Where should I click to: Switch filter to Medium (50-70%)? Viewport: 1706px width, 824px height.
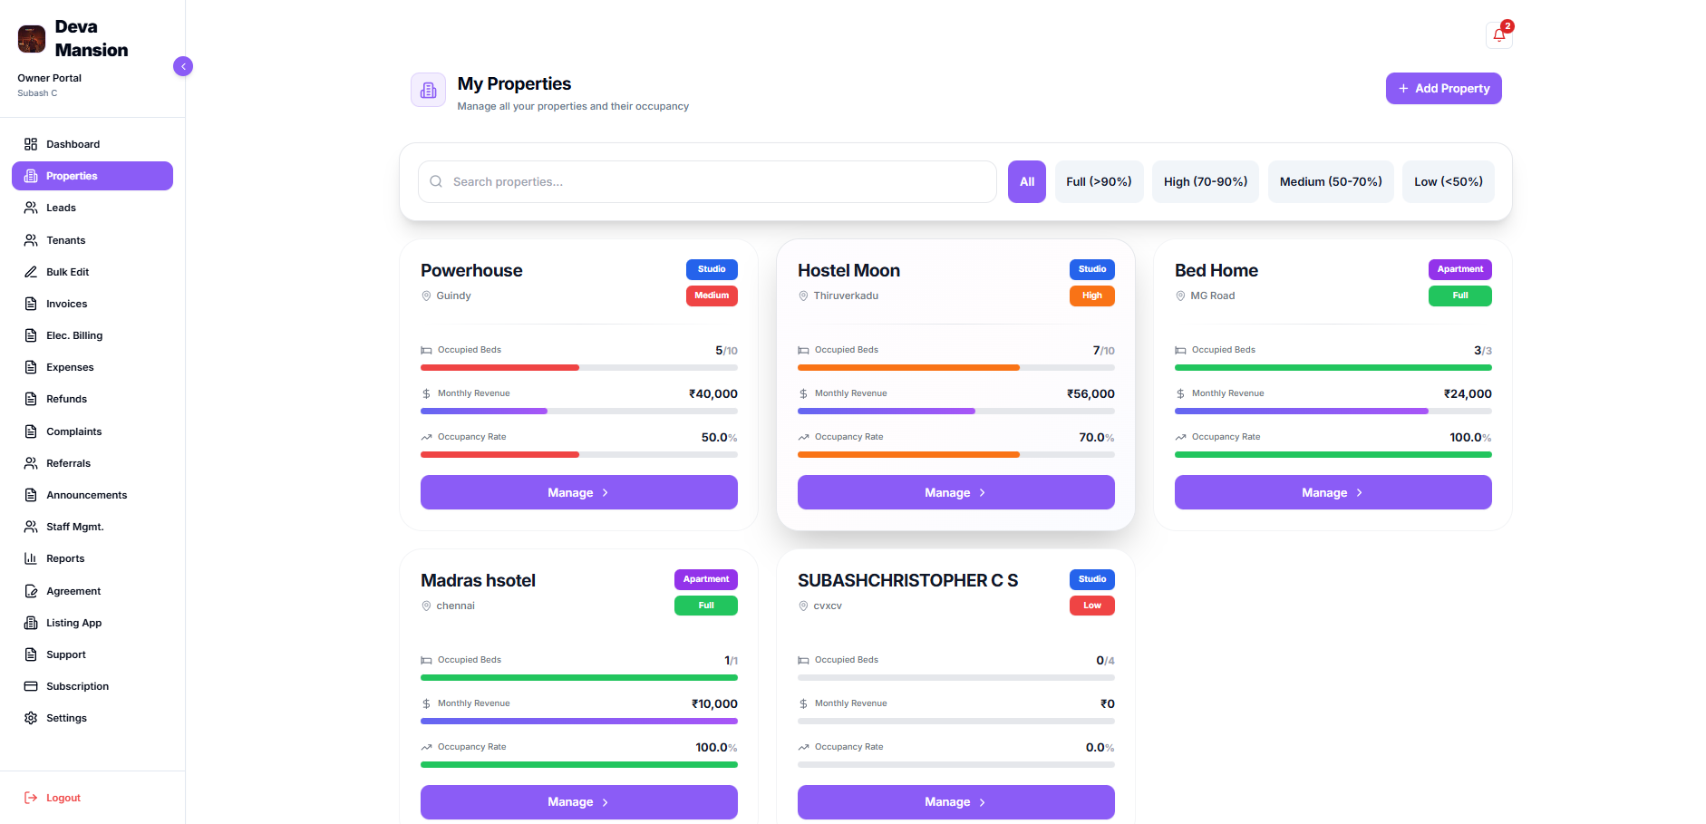tap(1330, 181)
